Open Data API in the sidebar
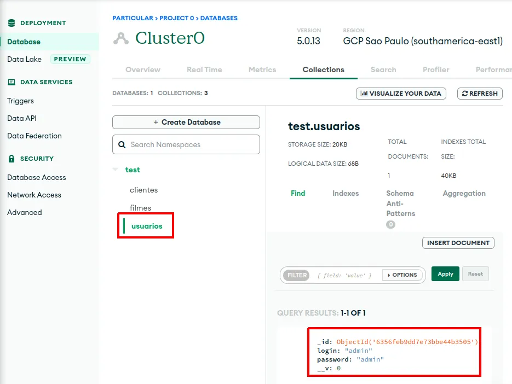The width and height of the screenshot is (512, 384). tap(22, 118)
